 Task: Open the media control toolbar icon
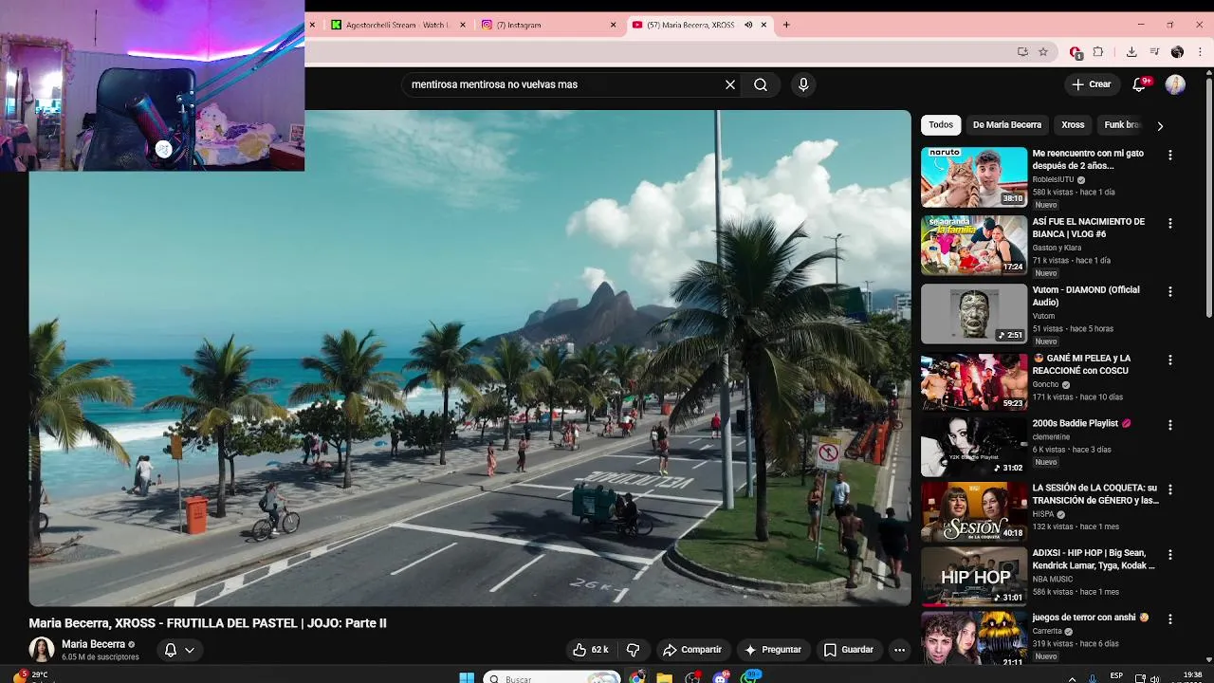1154,52
